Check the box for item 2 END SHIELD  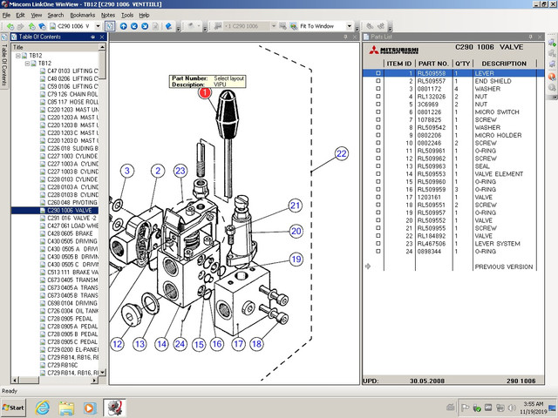click(378, 81)
